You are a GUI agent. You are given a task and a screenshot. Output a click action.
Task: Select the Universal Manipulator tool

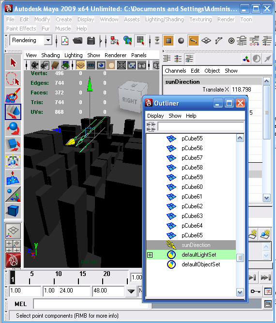click(13, 161)
